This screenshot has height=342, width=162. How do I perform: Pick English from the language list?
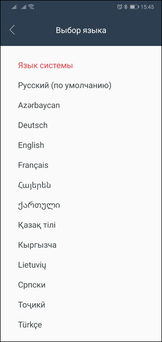(x=31, y=145)
